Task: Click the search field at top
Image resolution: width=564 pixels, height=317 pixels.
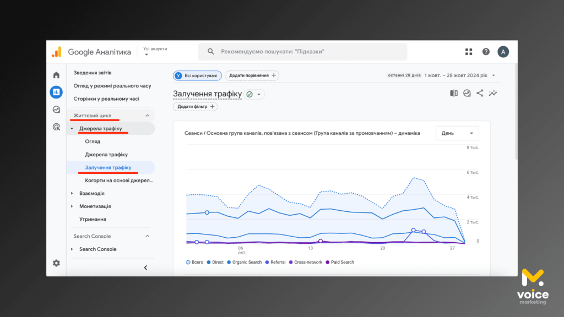Action: (x=303, y=52)
